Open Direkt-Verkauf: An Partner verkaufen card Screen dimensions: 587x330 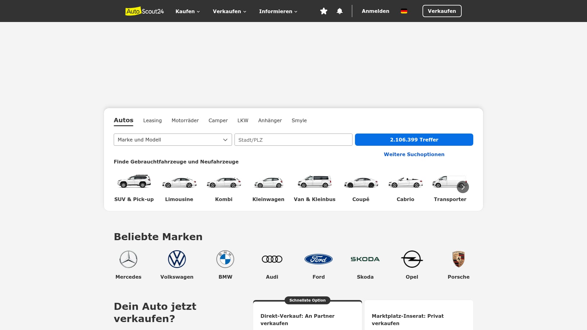[308, 316]
